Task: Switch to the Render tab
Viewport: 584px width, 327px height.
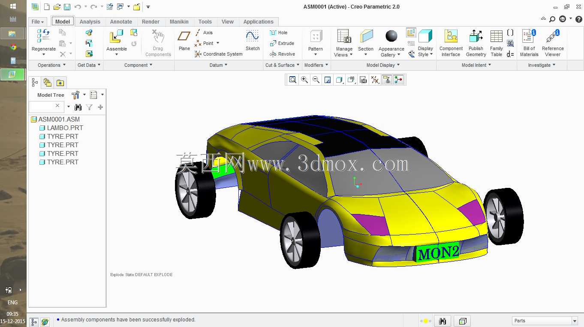Action: pos(151,22)
